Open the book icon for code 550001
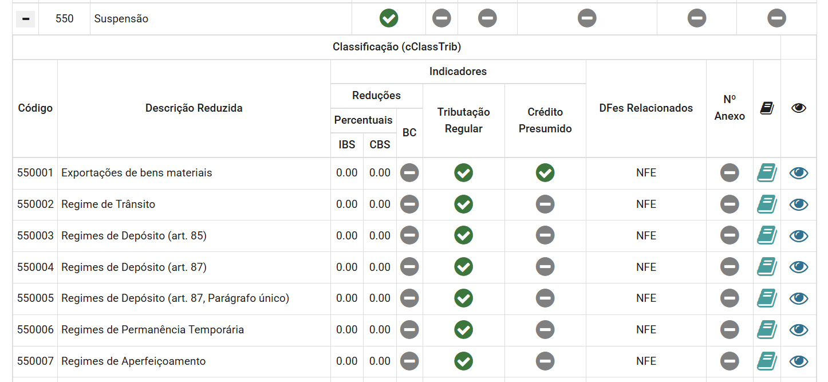Image resolution: width=828 pixels, height=382 pixels. 767,173
